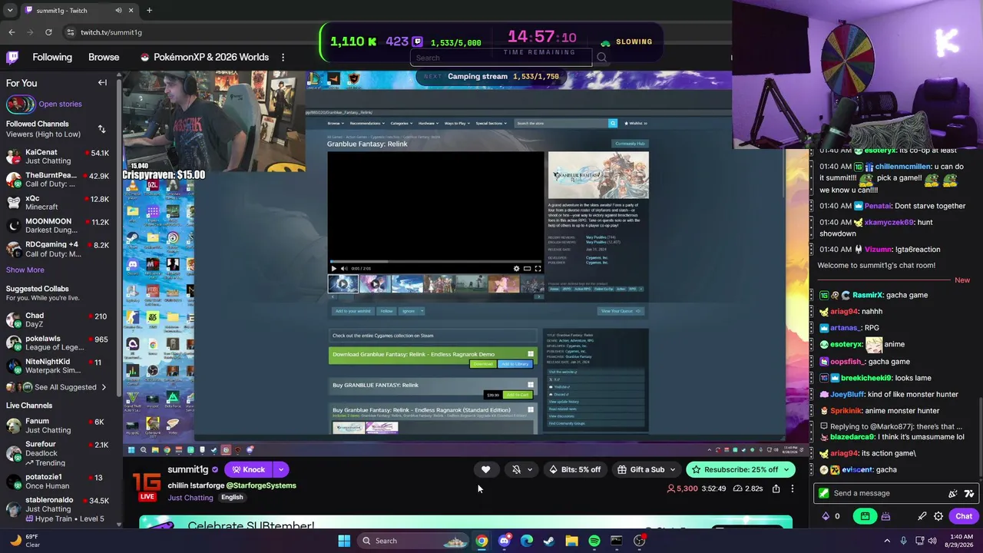Open the Browse tab
This screenshot has width=983, height=553.
tap(104, 57)
